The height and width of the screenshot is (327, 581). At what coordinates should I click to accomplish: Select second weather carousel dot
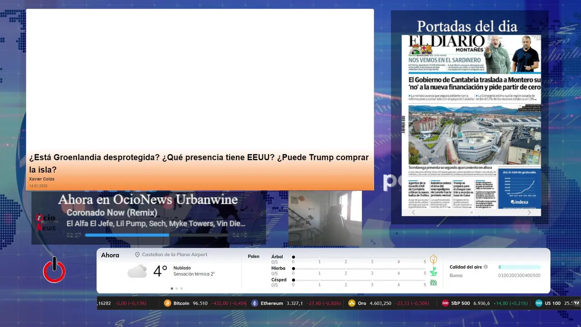click(177, 288)
